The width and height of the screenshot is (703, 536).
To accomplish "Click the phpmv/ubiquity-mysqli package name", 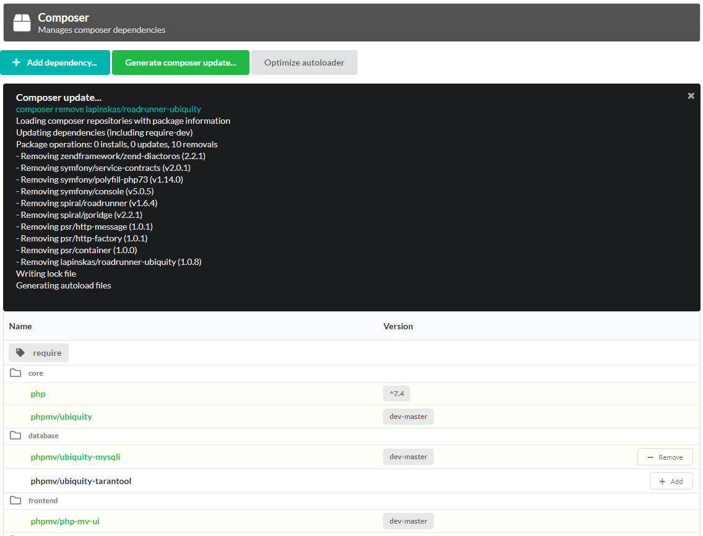I will 75,457.
